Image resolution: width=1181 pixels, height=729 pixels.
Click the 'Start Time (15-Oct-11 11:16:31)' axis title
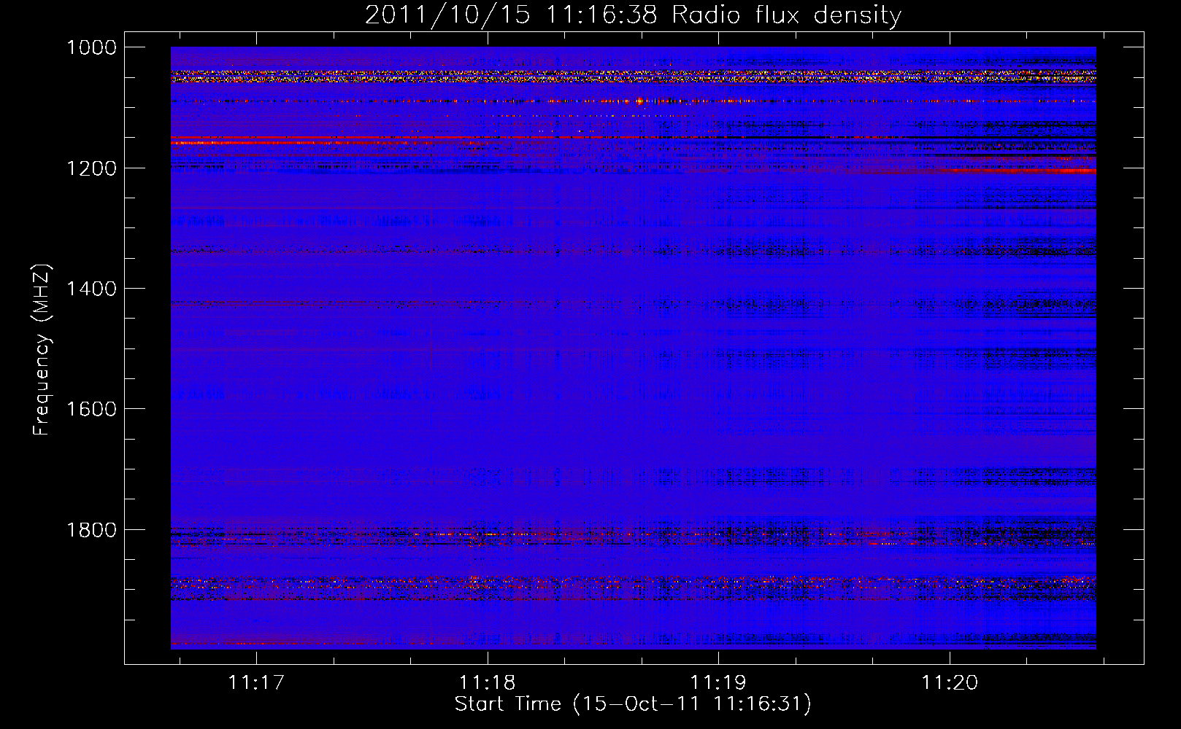(x=633, y=704)
